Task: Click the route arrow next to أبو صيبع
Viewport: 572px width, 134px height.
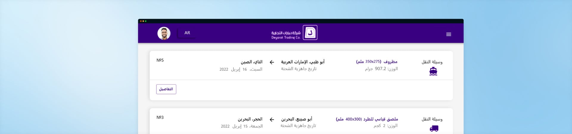Action: 272,119
